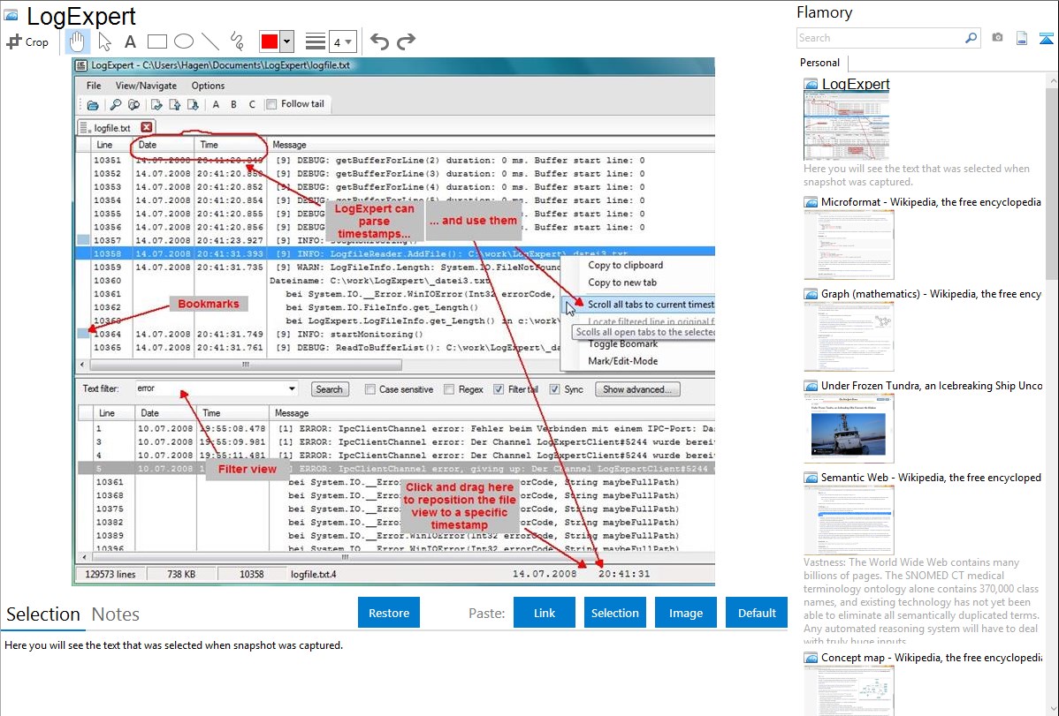Select the Crop tool
This screenshot has height=716, width=1059.
27,41
